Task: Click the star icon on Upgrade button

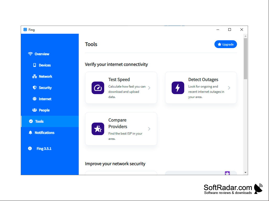Action: coord(219,44)
